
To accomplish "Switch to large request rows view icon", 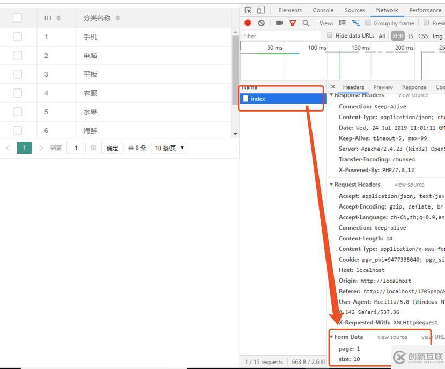I will (342, 23).
